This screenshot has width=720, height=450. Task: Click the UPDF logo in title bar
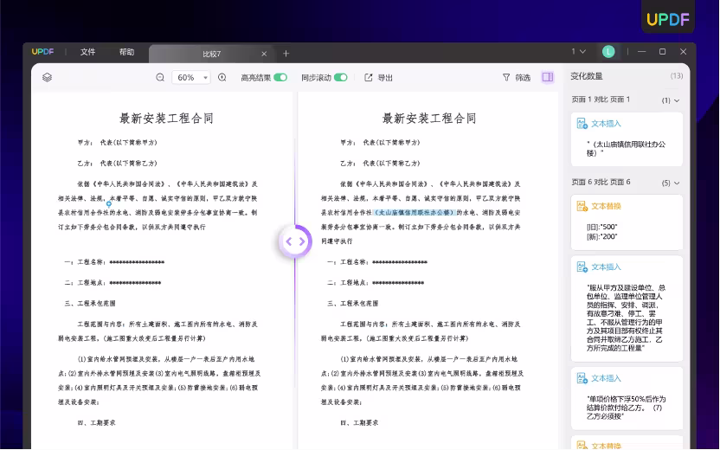click(x=42, y=52)
